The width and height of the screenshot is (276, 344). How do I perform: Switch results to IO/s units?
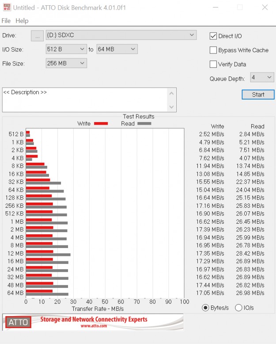tap(238, 308)
